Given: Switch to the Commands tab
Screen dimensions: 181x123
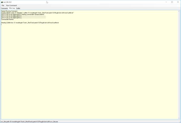Looking at the screenshot, I should [x=4, y=8].
